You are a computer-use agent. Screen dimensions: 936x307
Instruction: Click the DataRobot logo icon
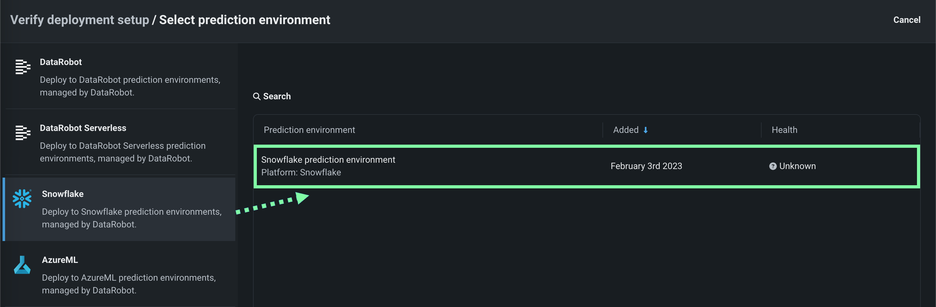tap(23, 67)
